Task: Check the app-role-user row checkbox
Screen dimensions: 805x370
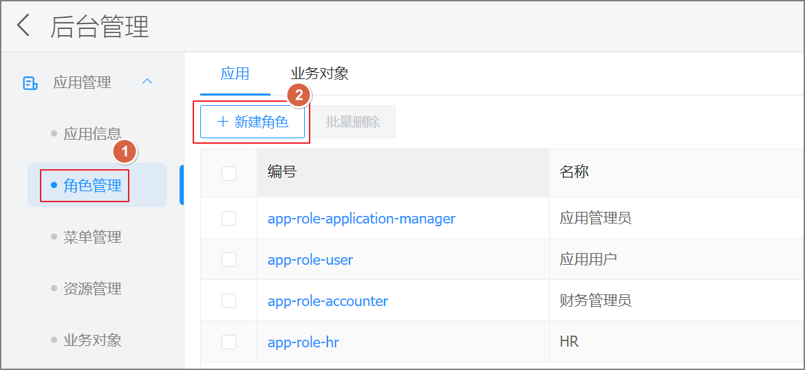Action: point(228,260)
